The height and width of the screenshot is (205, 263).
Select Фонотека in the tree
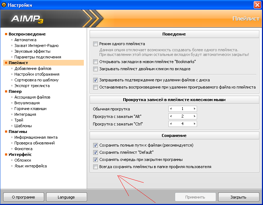point(23,149)
